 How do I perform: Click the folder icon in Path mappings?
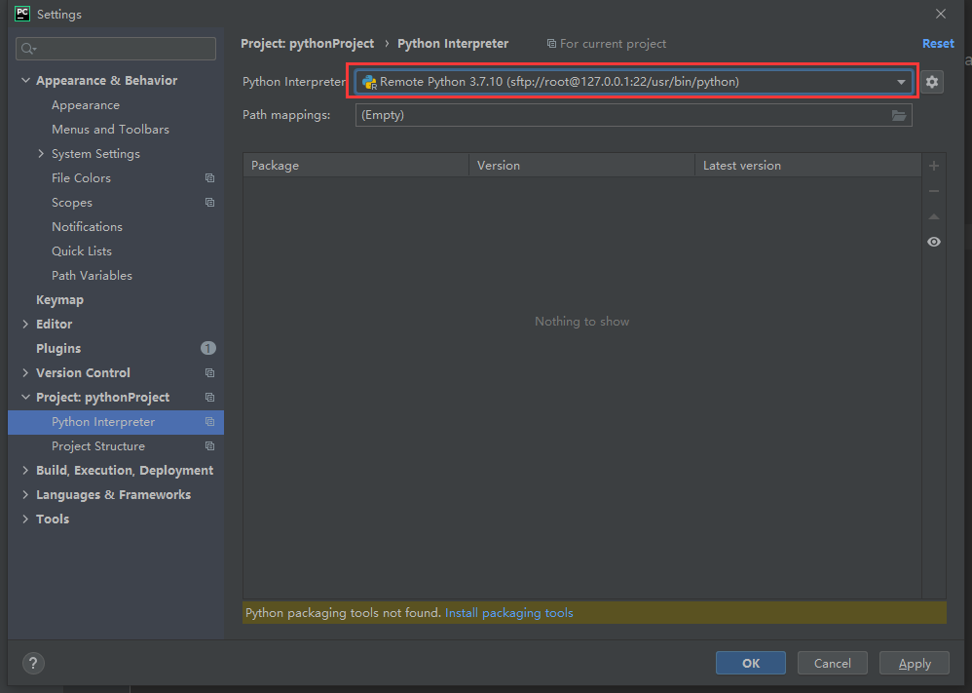899,115
